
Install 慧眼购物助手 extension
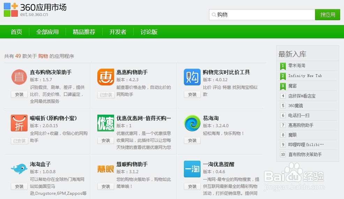(106, 186)
